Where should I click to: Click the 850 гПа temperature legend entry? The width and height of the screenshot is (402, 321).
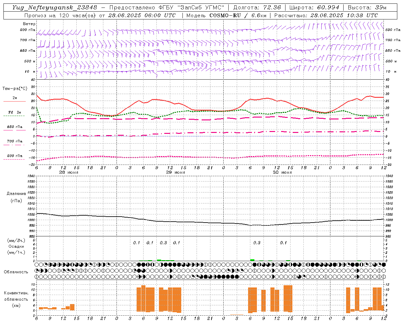coord(15,127)
